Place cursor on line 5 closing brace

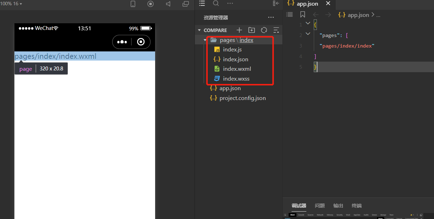point(315,67)
